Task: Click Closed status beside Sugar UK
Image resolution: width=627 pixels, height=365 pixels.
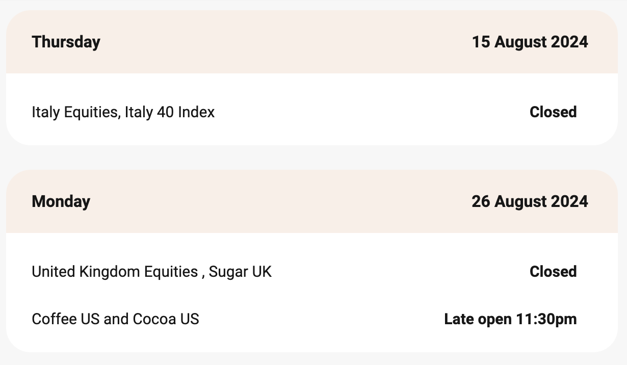Action: point(553,272)
